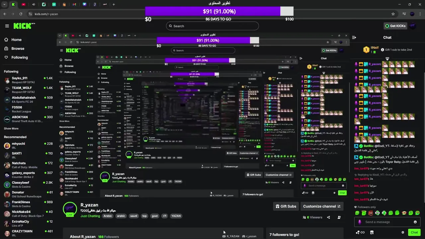The image size is (425, 239).
Task: Select the YAZAN tag
Action: (176, 216)
